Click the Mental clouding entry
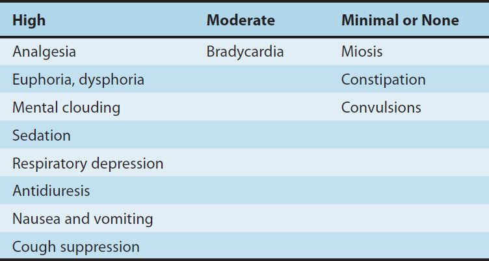The image size is (489, 261). click(x=66, y=107)
